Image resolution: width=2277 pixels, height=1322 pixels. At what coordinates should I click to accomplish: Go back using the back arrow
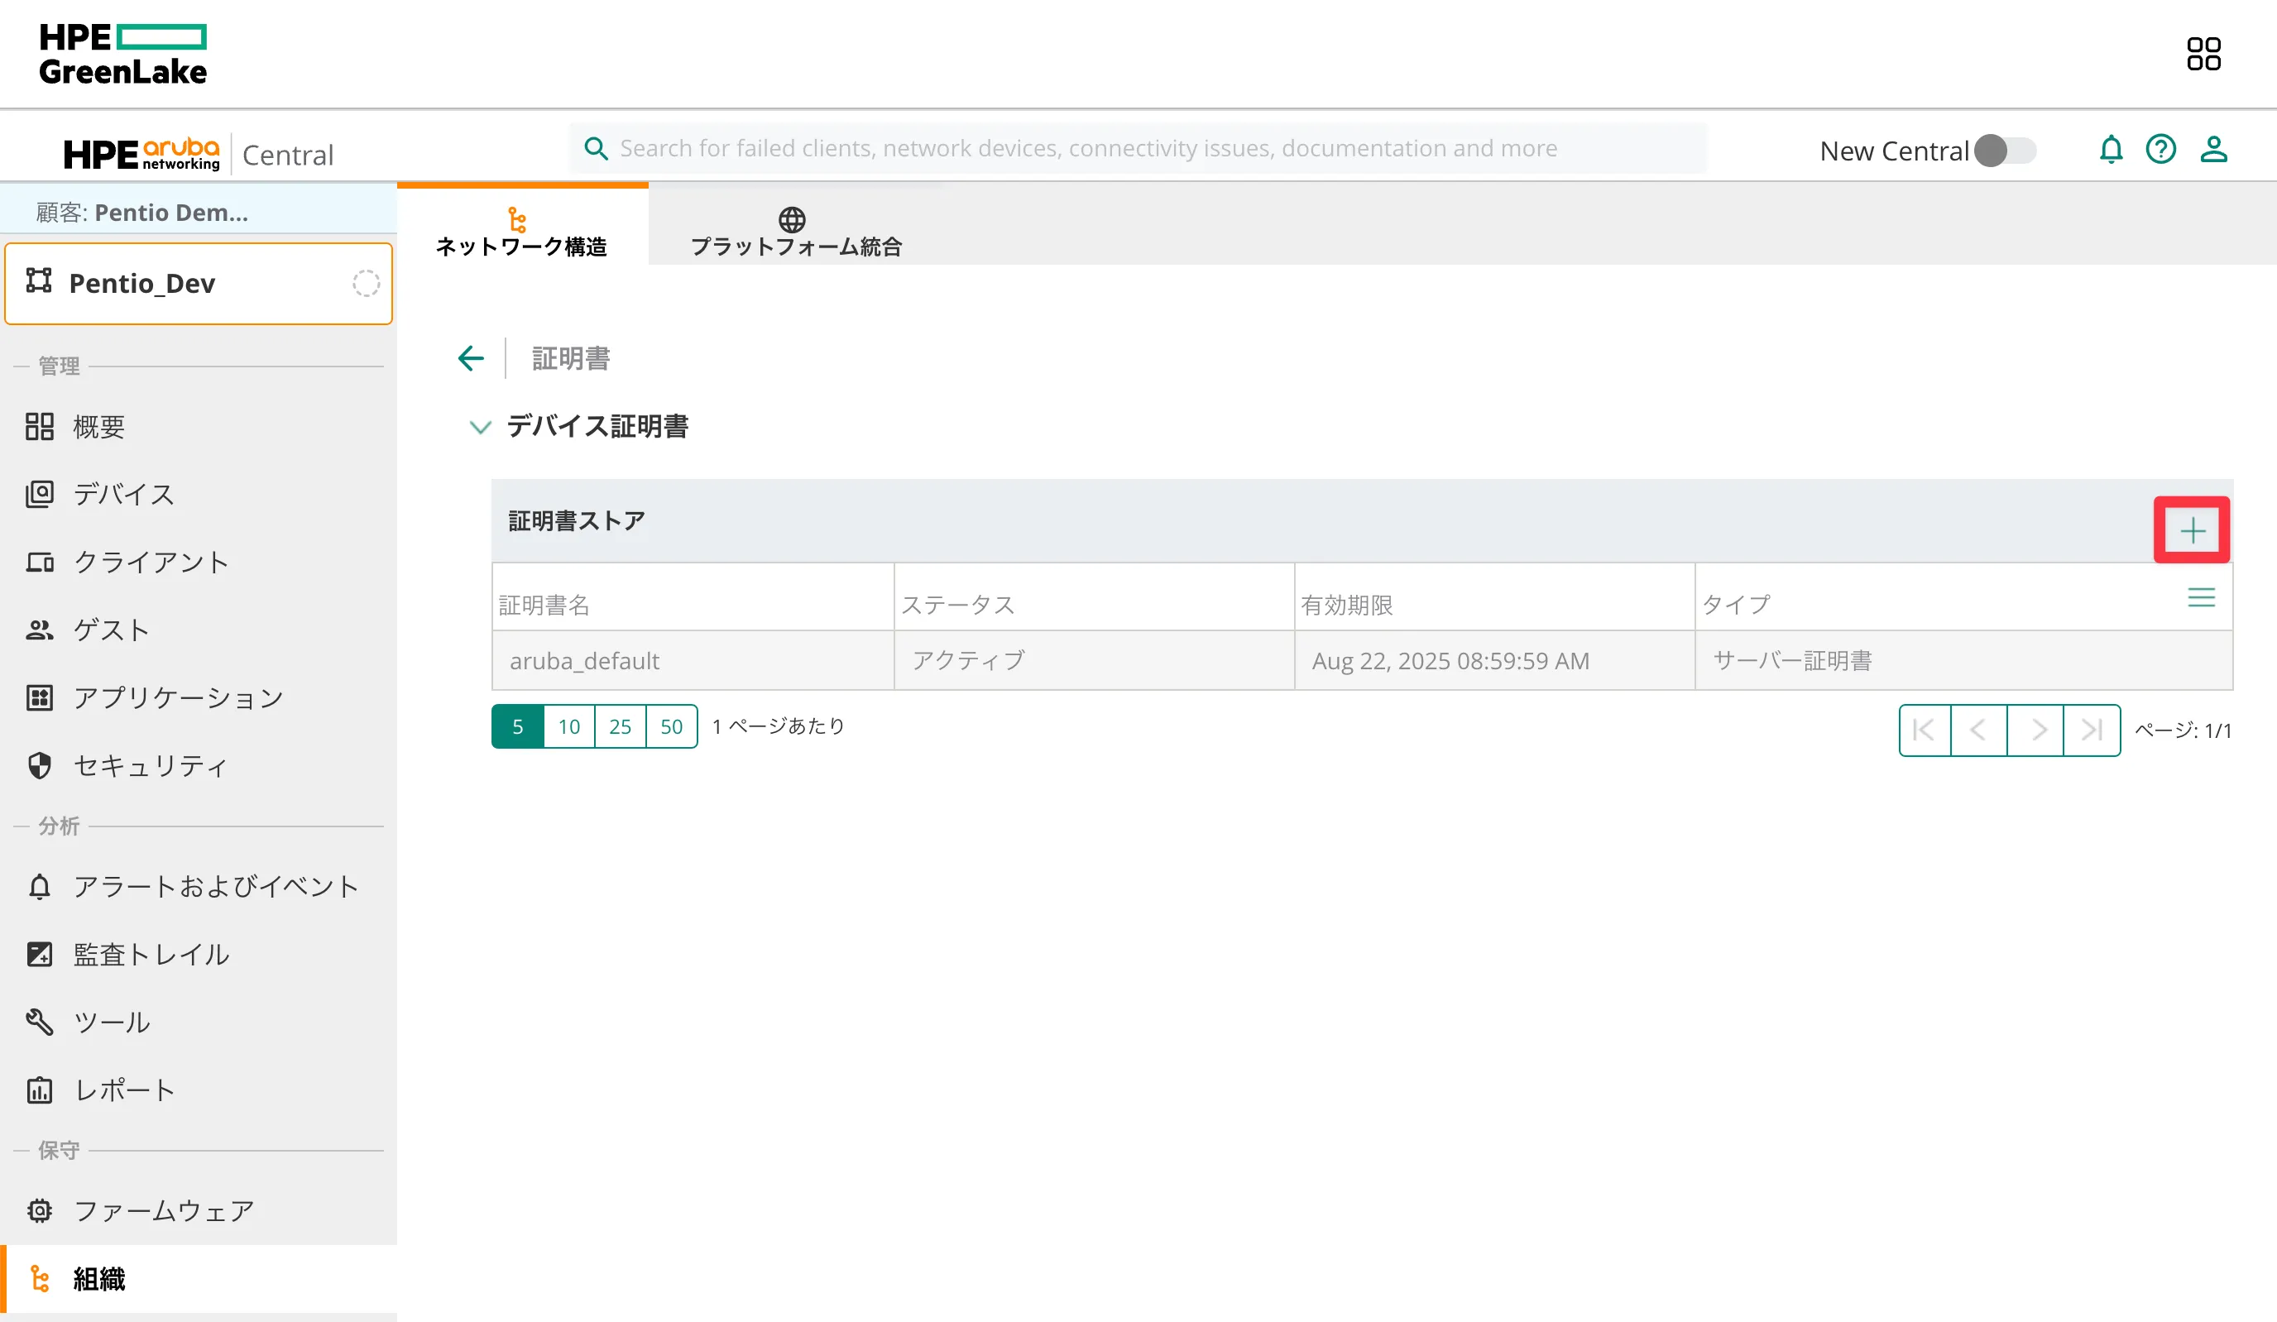(x=470, y=358)
